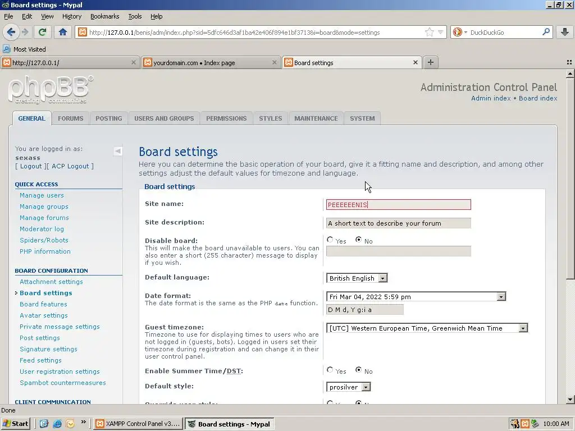Click the ACP Logout link
The image size is (575, 431).
(x=70, y=166)
